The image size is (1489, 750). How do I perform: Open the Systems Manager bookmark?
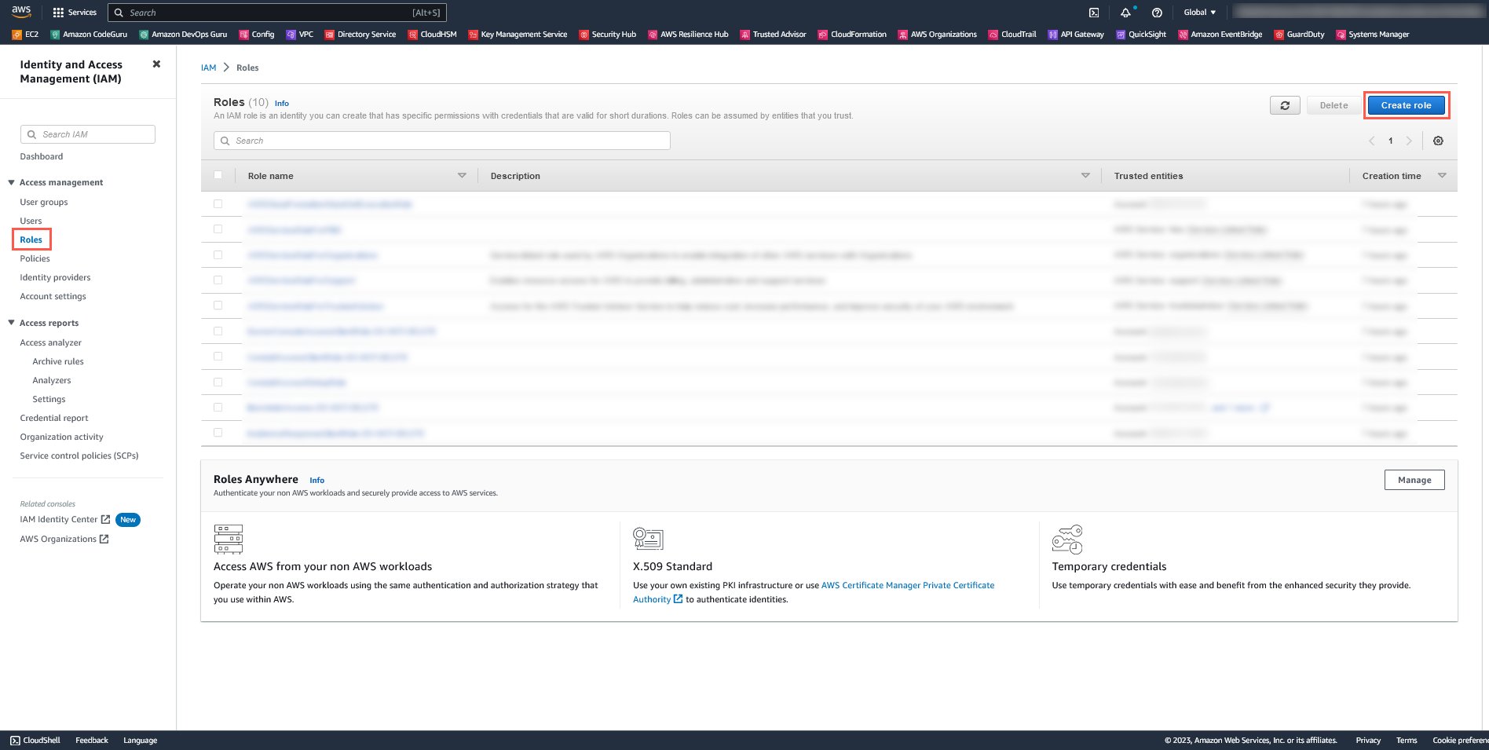pos(1373,35)
